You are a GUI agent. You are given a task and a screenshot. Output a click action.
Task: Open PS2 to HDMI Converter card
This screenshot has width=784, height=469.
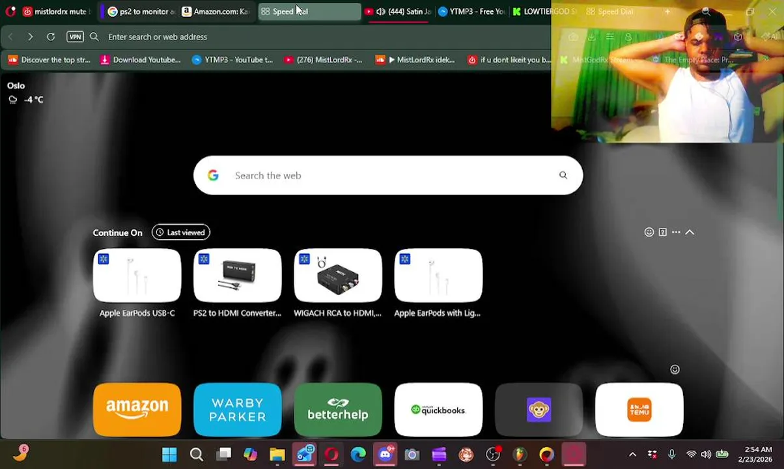(237, 283)
